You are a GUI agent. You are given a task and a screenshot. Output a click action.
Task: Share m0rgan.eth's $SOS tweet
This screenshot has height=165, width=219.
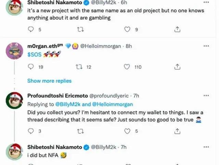click(x=177, y=67)
